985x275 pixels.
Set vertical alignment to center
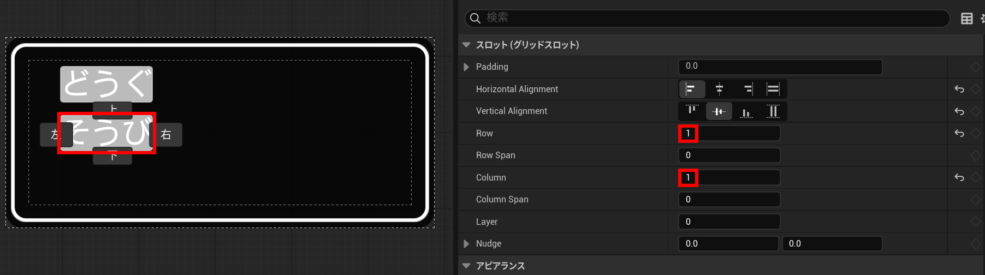pos(719,111)
